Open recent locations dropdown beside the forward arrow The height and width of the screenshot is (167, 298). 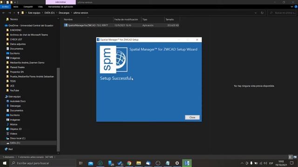click(14, 13)
